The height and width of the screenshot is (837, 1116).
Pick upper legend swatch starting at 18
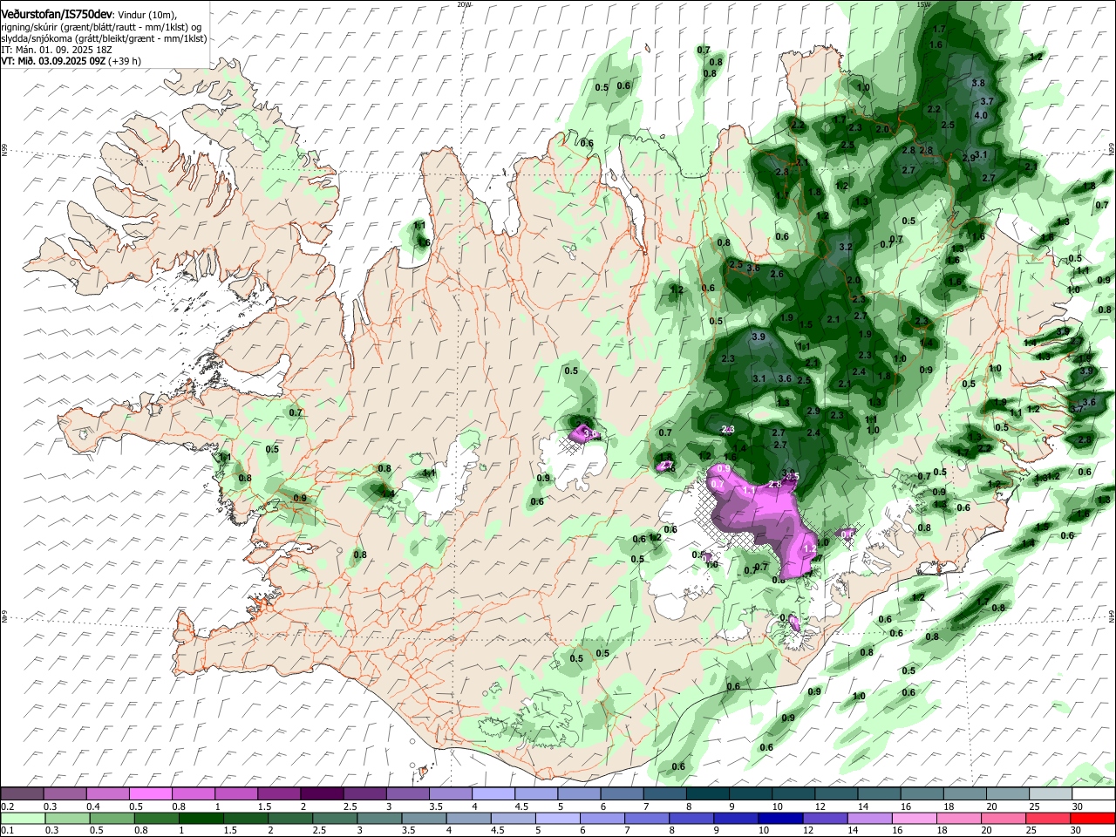pos(964,793)
